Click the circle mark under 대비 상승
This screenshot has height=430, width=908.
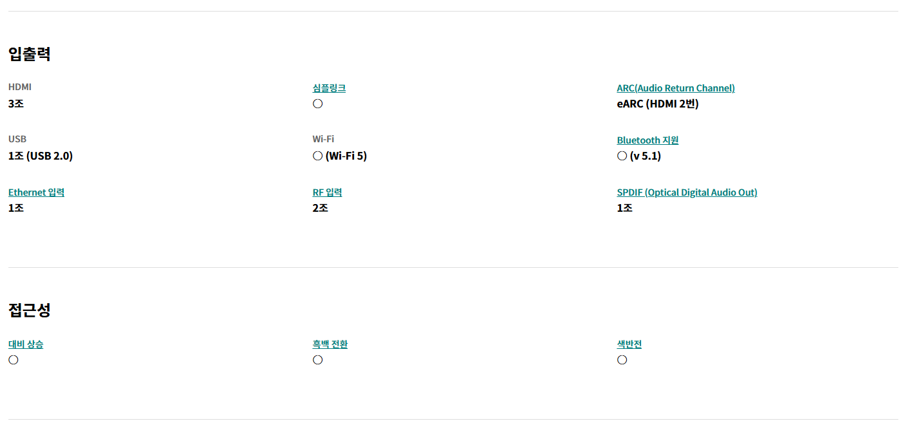click(x=13, y=360)
